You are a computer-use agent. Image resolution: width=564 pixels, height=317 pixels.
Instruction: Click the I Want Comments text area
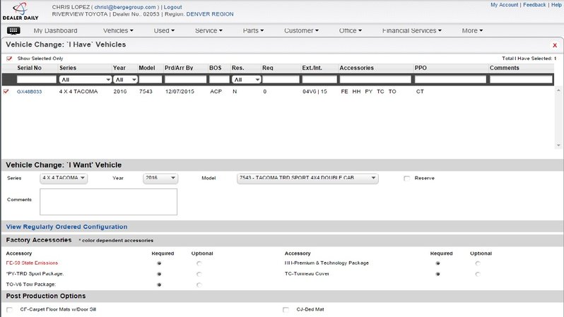click(108, 202)
